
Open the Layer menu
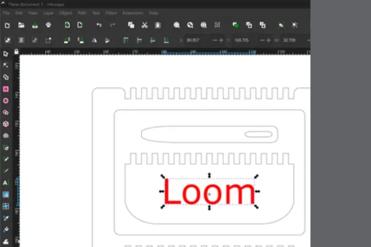(x=48, y=13)
